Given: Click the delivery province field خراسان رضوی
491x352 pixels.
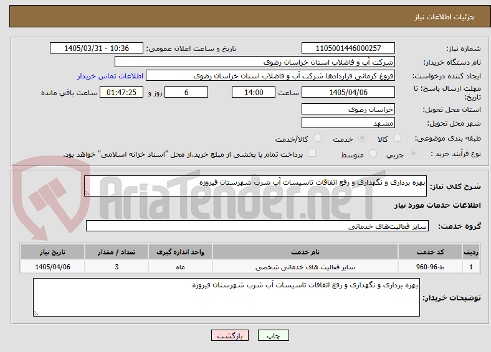Looking at the screenshot, I should [x=348, y=109].
